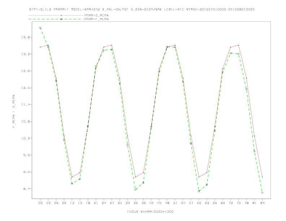Pick the O_MEAN plus data point at hour 00
286x221 pixels.
40,47
